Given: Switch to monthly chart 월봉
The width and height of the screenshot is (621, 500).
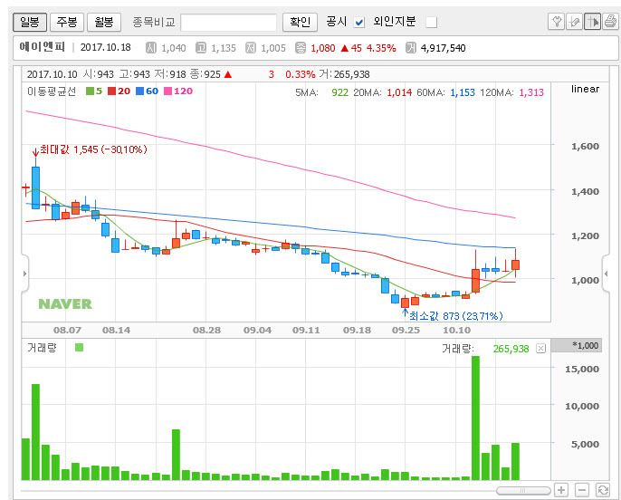Looking at the screenshot, I should click(104, 22).
